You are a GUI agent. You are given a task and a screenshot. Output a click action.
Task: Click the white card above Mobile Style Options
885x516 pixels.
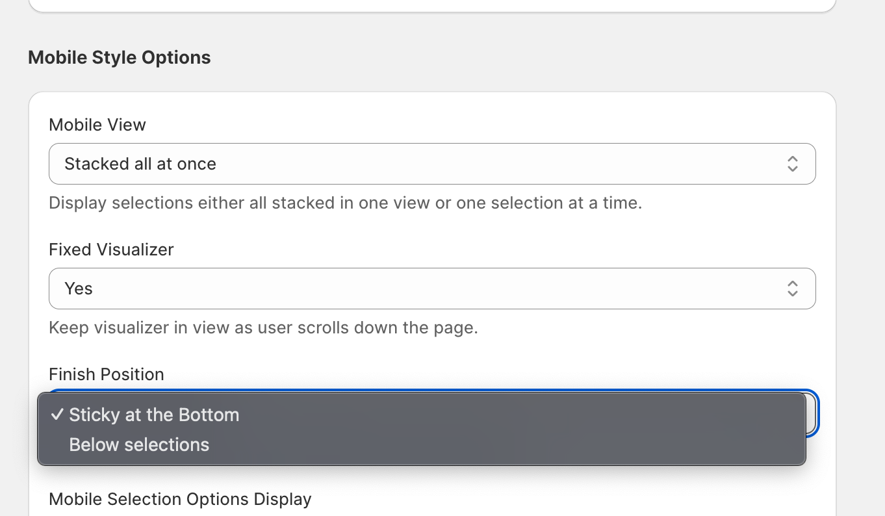(431, 5)
